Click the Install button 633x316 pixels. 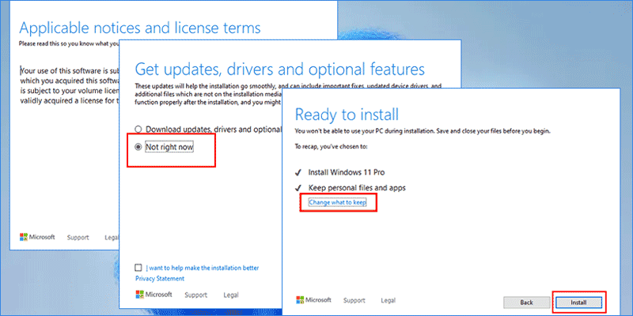[x=579, y=303]
